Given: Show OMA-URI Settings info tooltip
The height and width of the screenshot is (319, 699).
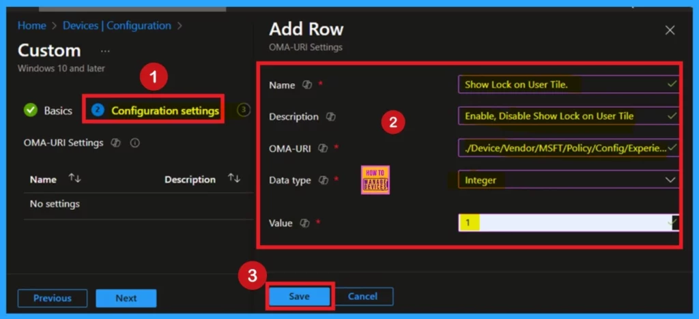Looking at the screenshot, I should pos(134,143).
